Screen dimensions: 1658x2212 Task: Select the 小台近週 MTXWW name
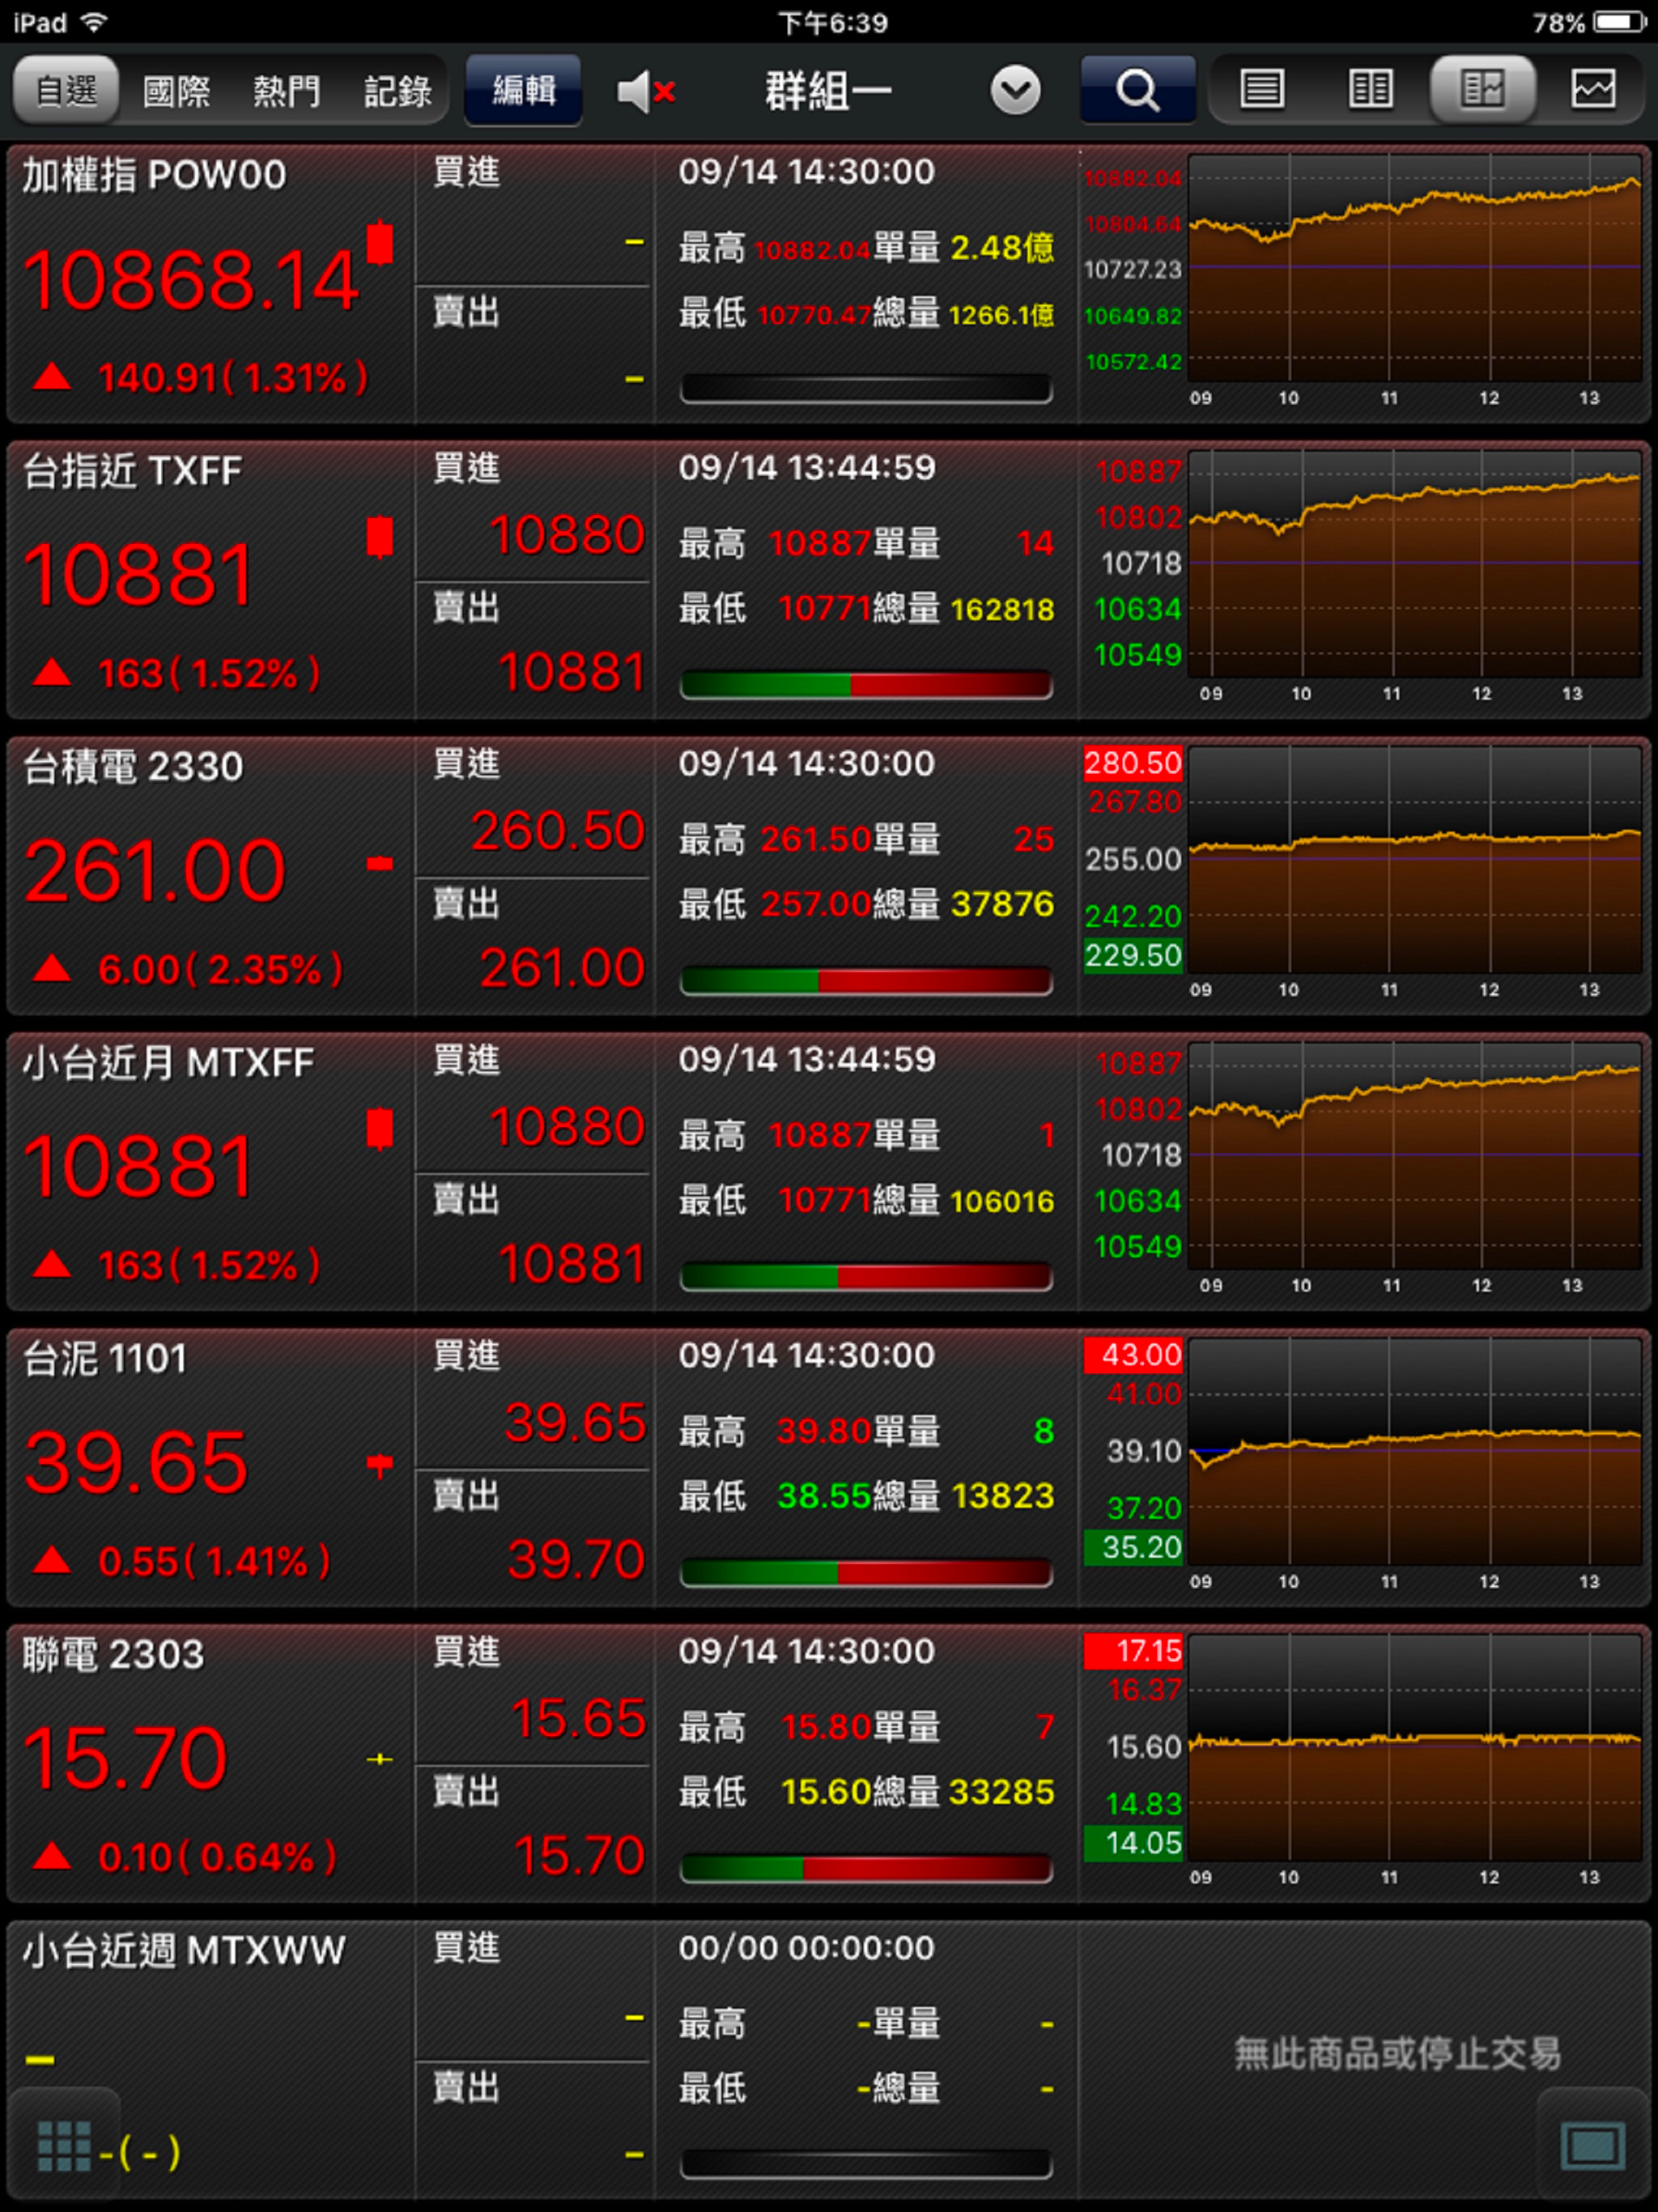pyautogui.click(x=184, y=1951)
